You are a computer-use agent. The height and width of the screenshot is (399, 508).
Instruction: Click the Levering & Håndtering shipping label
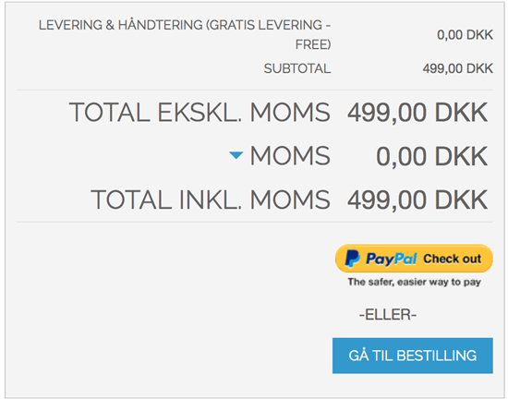(185, 35)
